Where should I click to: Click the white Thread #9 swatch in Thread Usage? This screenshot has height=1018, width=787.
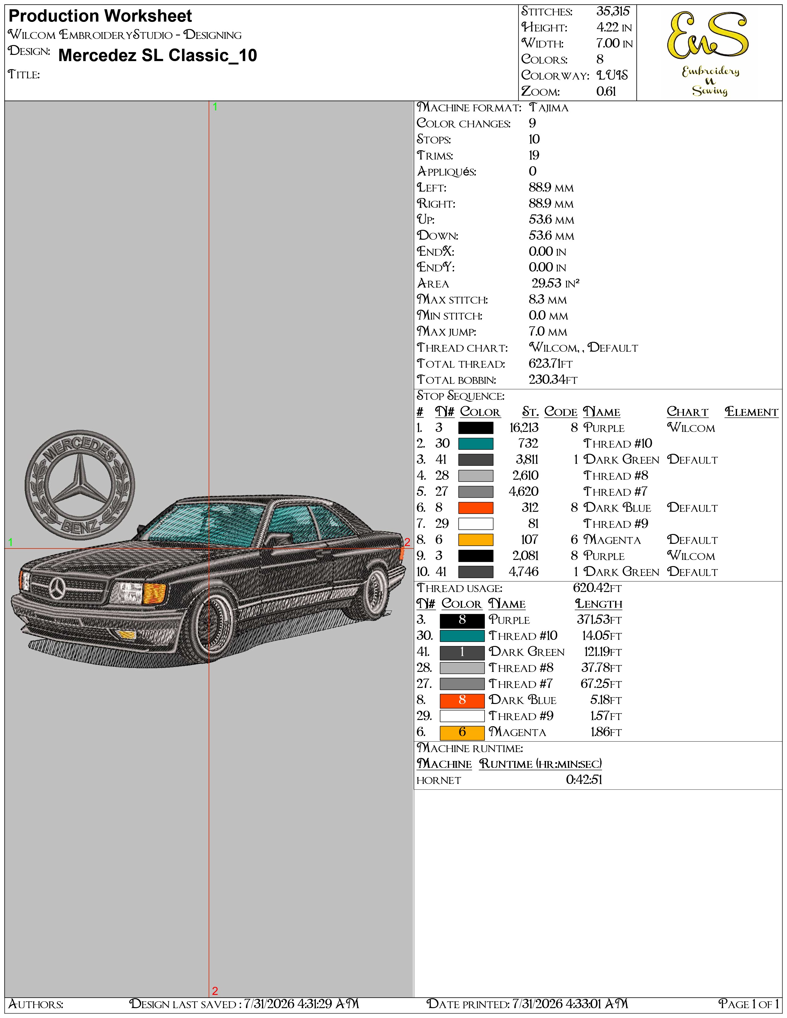coord(462,716)
